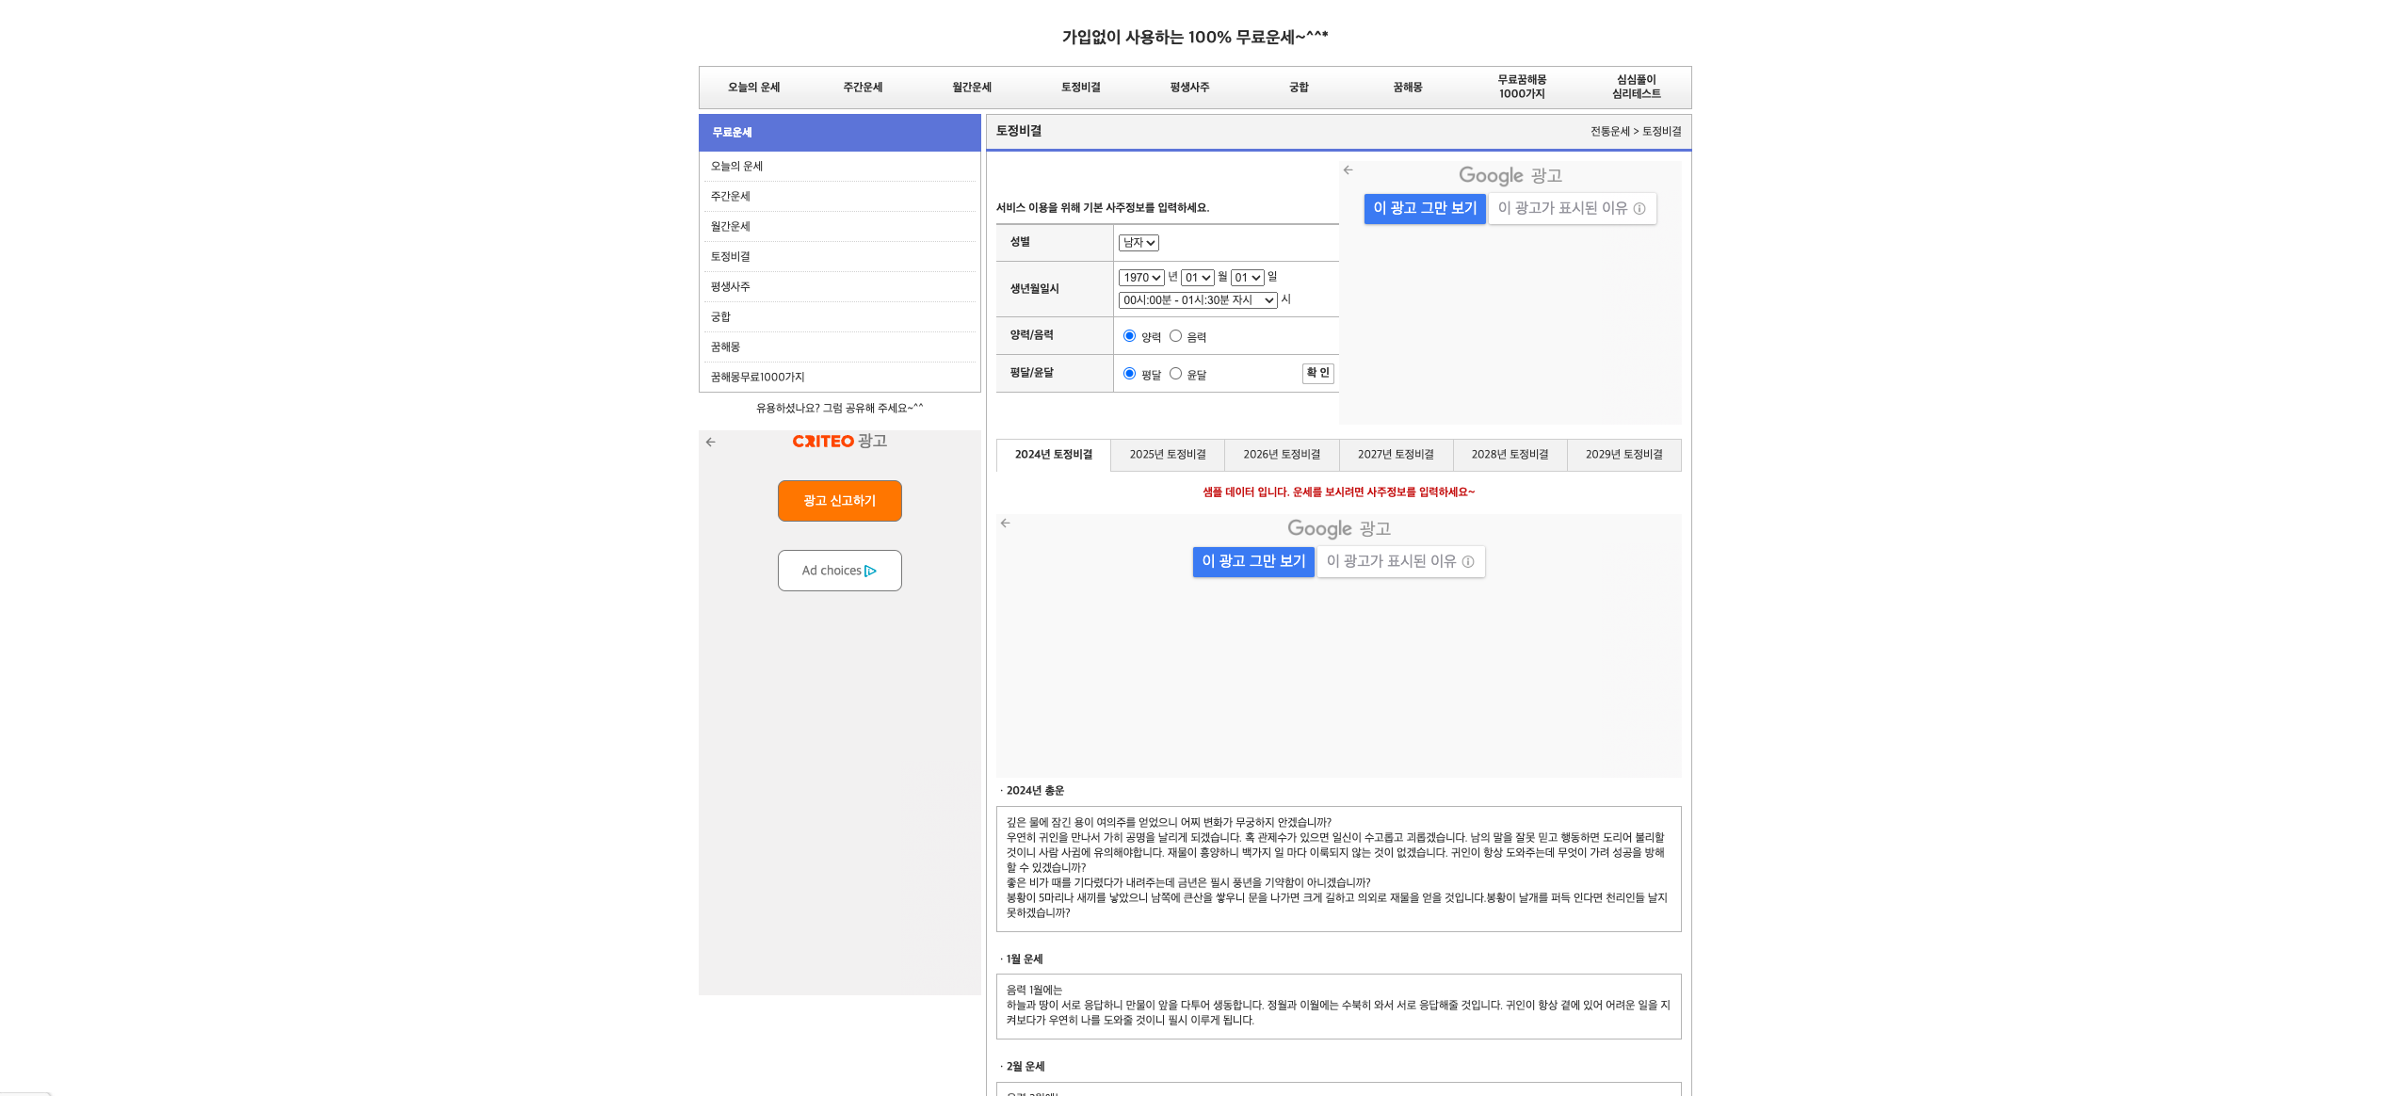Open 궁합 in the top navigation menu

click(x=1298, y=87)
